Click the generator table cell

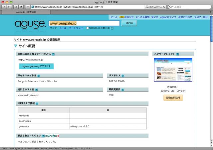click(44, 126)
